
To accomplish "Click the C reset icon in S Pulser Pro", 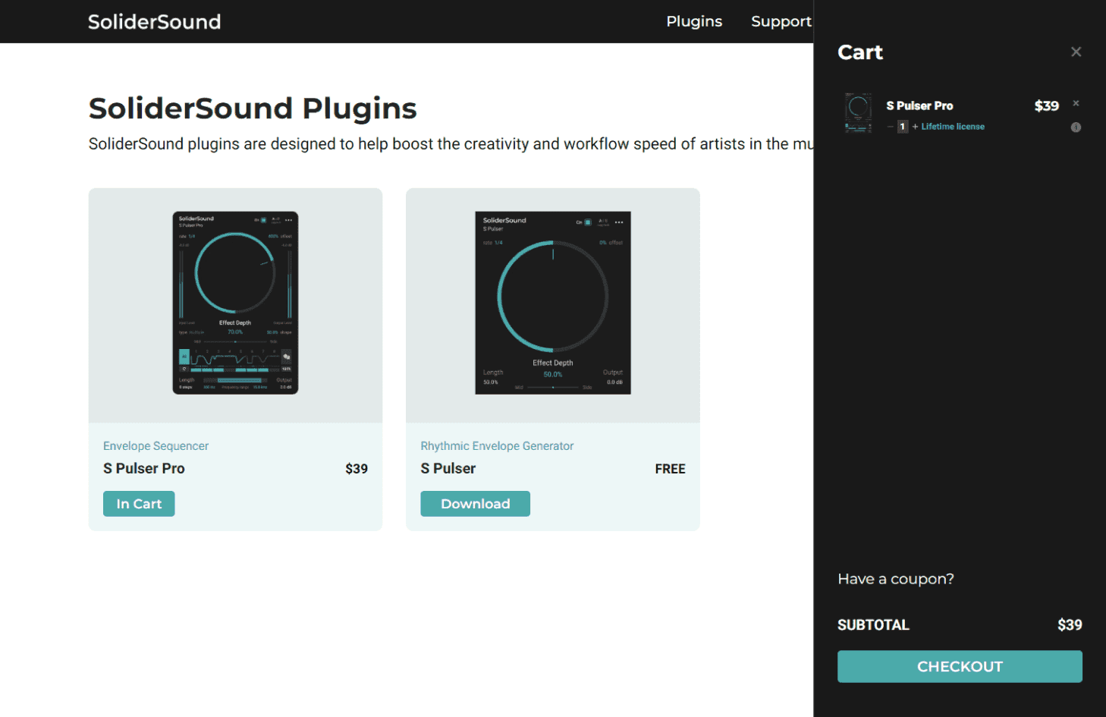I will tap(184, 369).
